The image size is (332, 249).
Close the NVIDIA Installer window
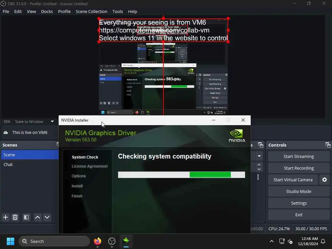pos(243,120)
